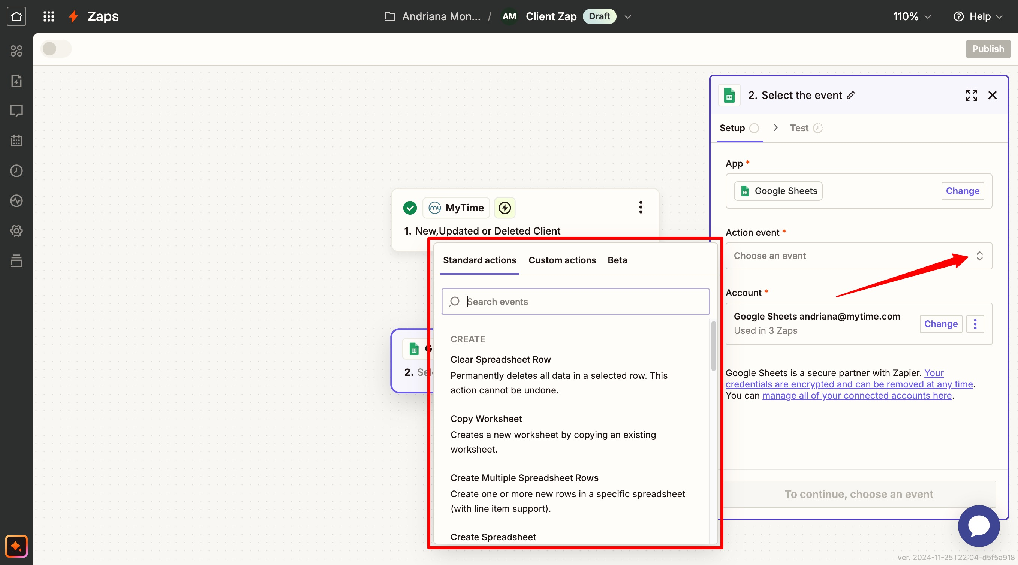Select the Copy Worksheet action
1018x565 pixels.
click(x=486, y=419)
